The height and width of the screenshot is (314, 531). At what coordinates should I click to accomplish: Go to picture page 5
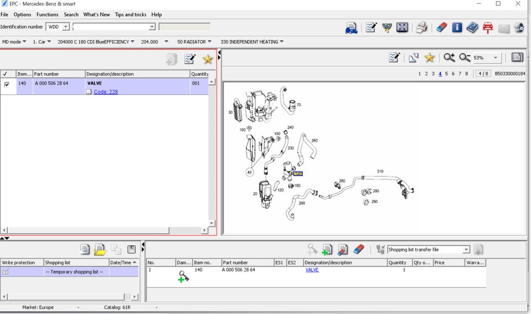pyautogui.click(x=446, y=74)
